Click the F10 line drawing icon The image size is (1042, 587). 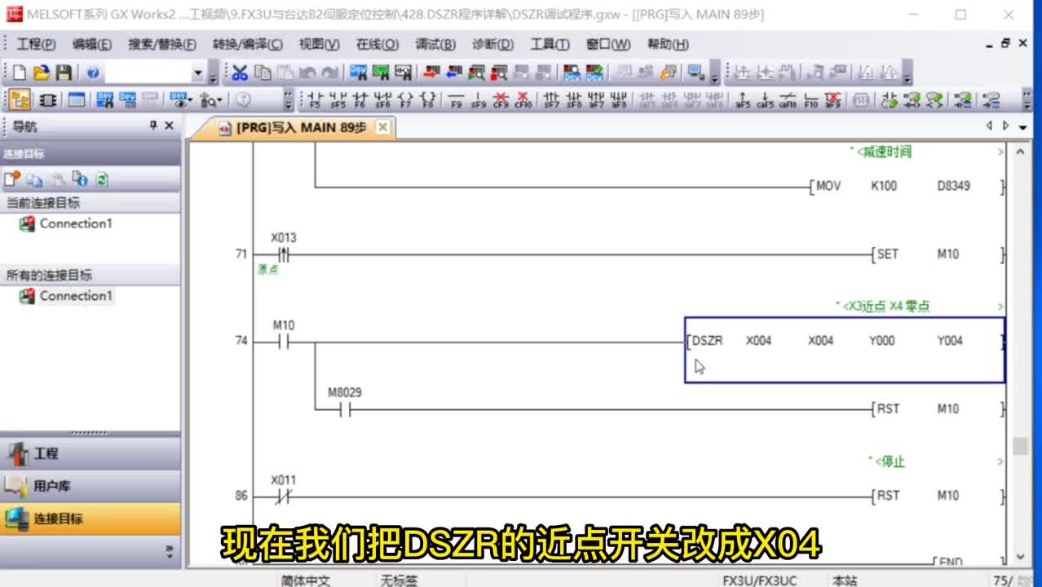click(810, 100)
